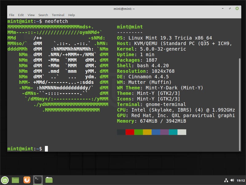246x185 pixels.
Task: Open the network tray icon
Action: 226,180
